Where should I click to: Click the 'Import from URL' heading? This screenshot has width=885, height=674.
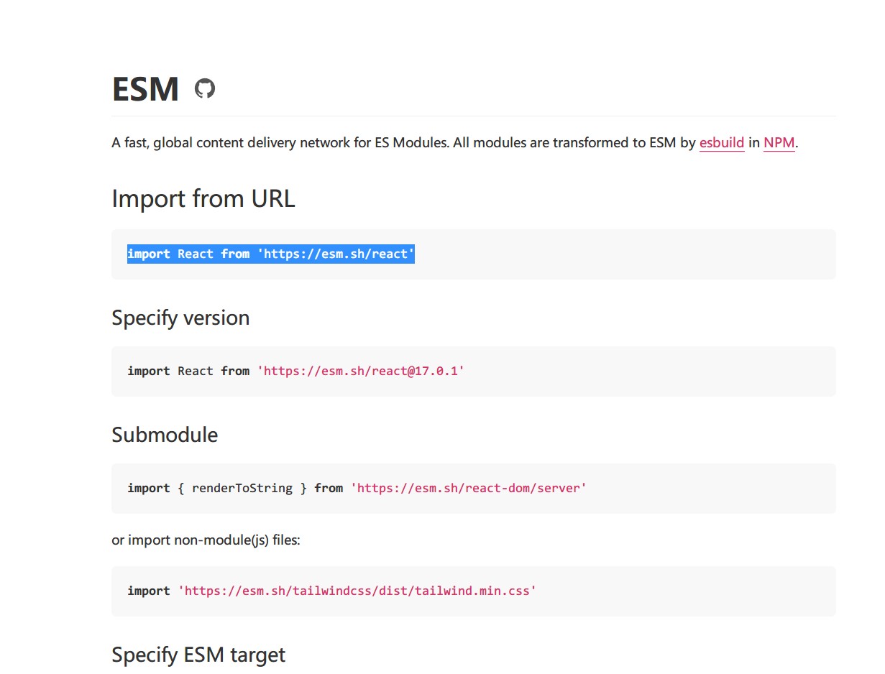pos(203,198)
